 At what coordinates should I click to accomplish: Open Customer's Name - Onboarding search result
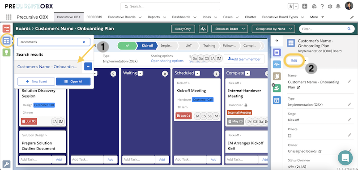click(47, 66)
